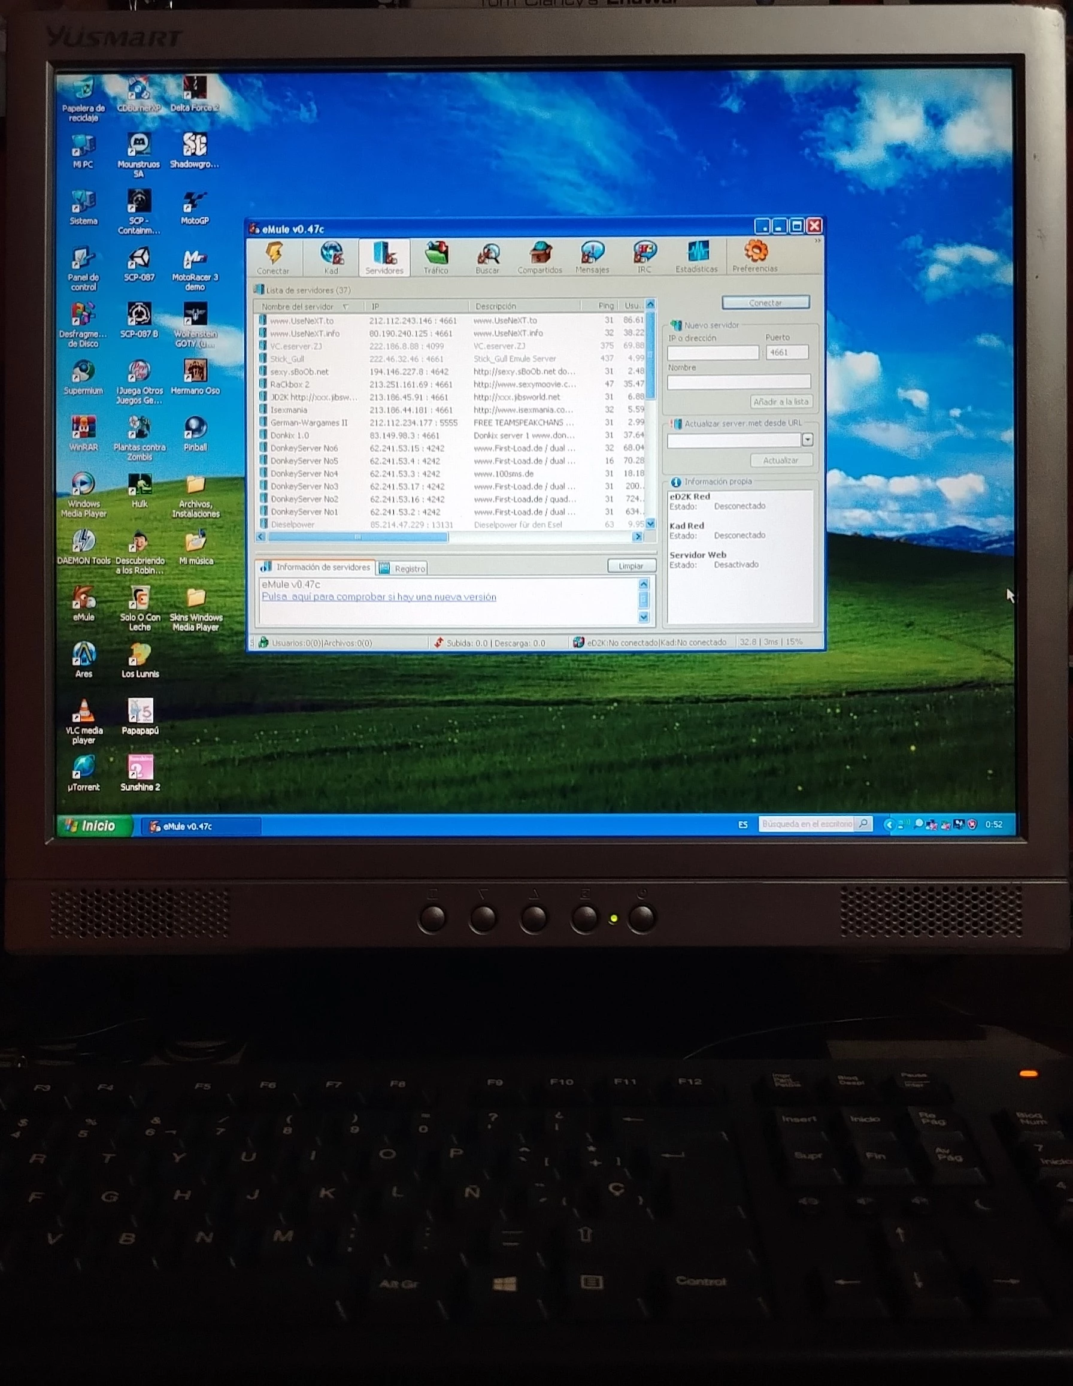Click the server list horizontal scrollbar thumb
The height and width of the screenshot is (1386, 1073).
[x=358, y=537]
